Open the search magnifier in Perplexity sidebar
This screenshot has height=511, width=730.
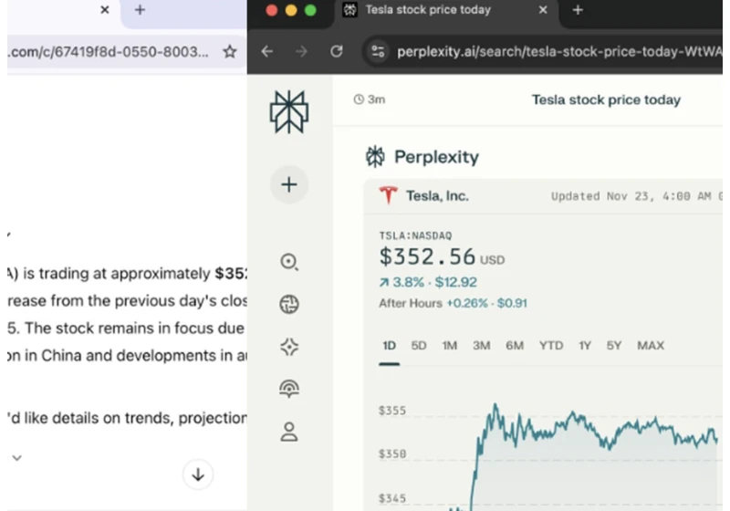[289, 262]
